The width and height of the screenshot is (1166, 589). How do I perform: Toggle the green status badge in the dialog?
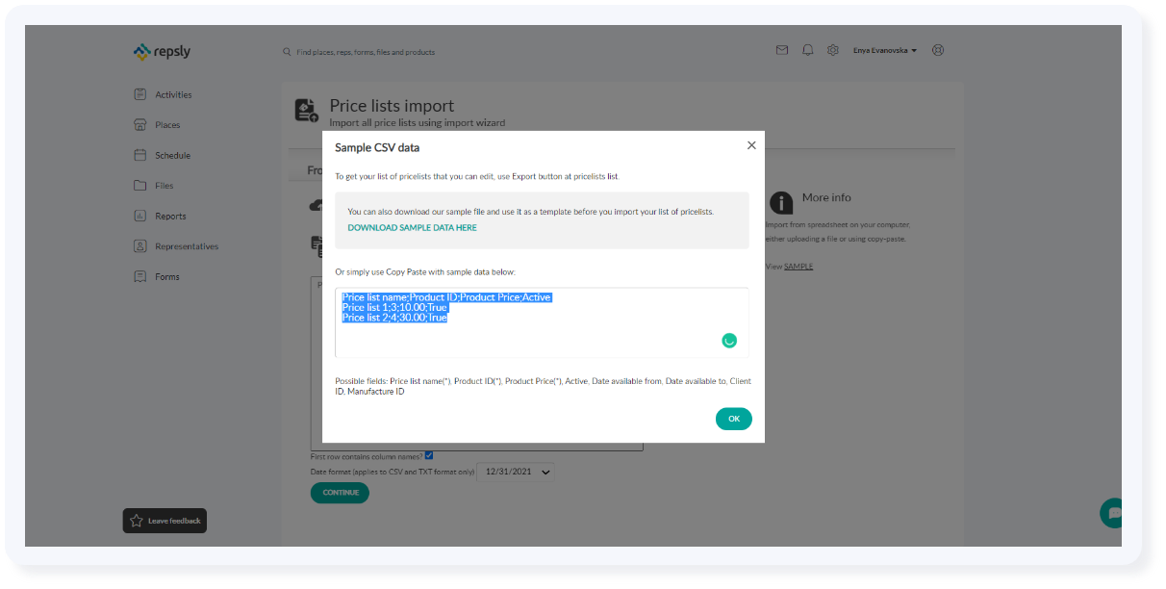(x=729, y=340)
